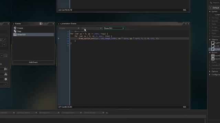Screen dimensions: 220x123
Task: Expand the Configurations folder
Action: (x=210, y=74)
